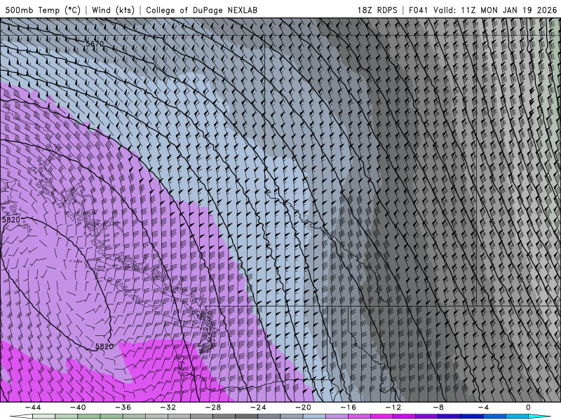Click the -44 colorbar tick label
This screenshot has height=420, width=561.
coord(33,407)
